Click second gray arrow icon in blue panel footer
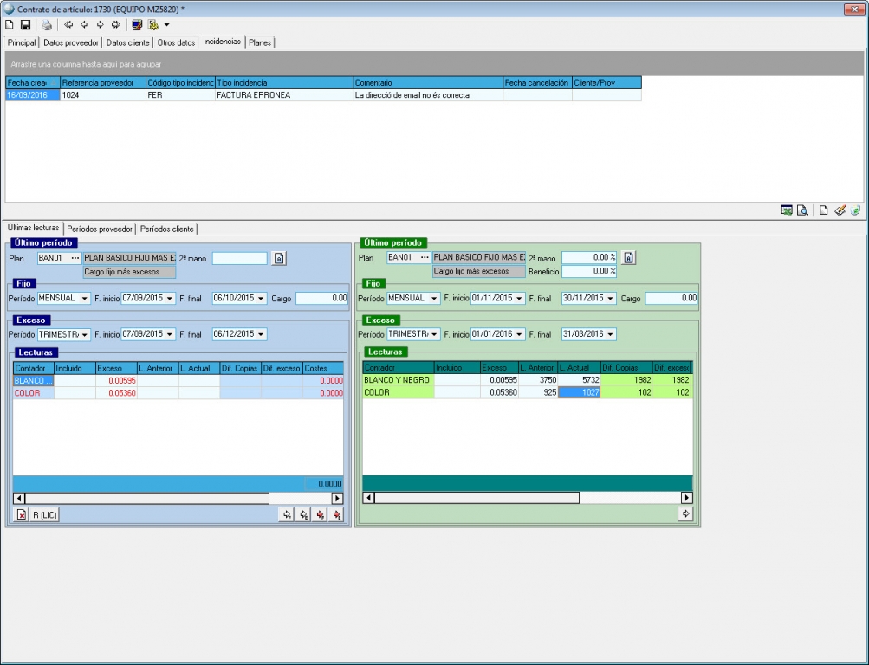869x665 pixels. tap(304, 515)
